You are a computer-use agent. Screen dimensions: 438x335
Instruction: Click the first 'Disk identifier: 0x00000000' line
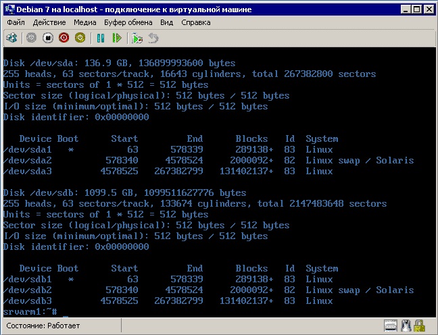(x=76, y=117)
